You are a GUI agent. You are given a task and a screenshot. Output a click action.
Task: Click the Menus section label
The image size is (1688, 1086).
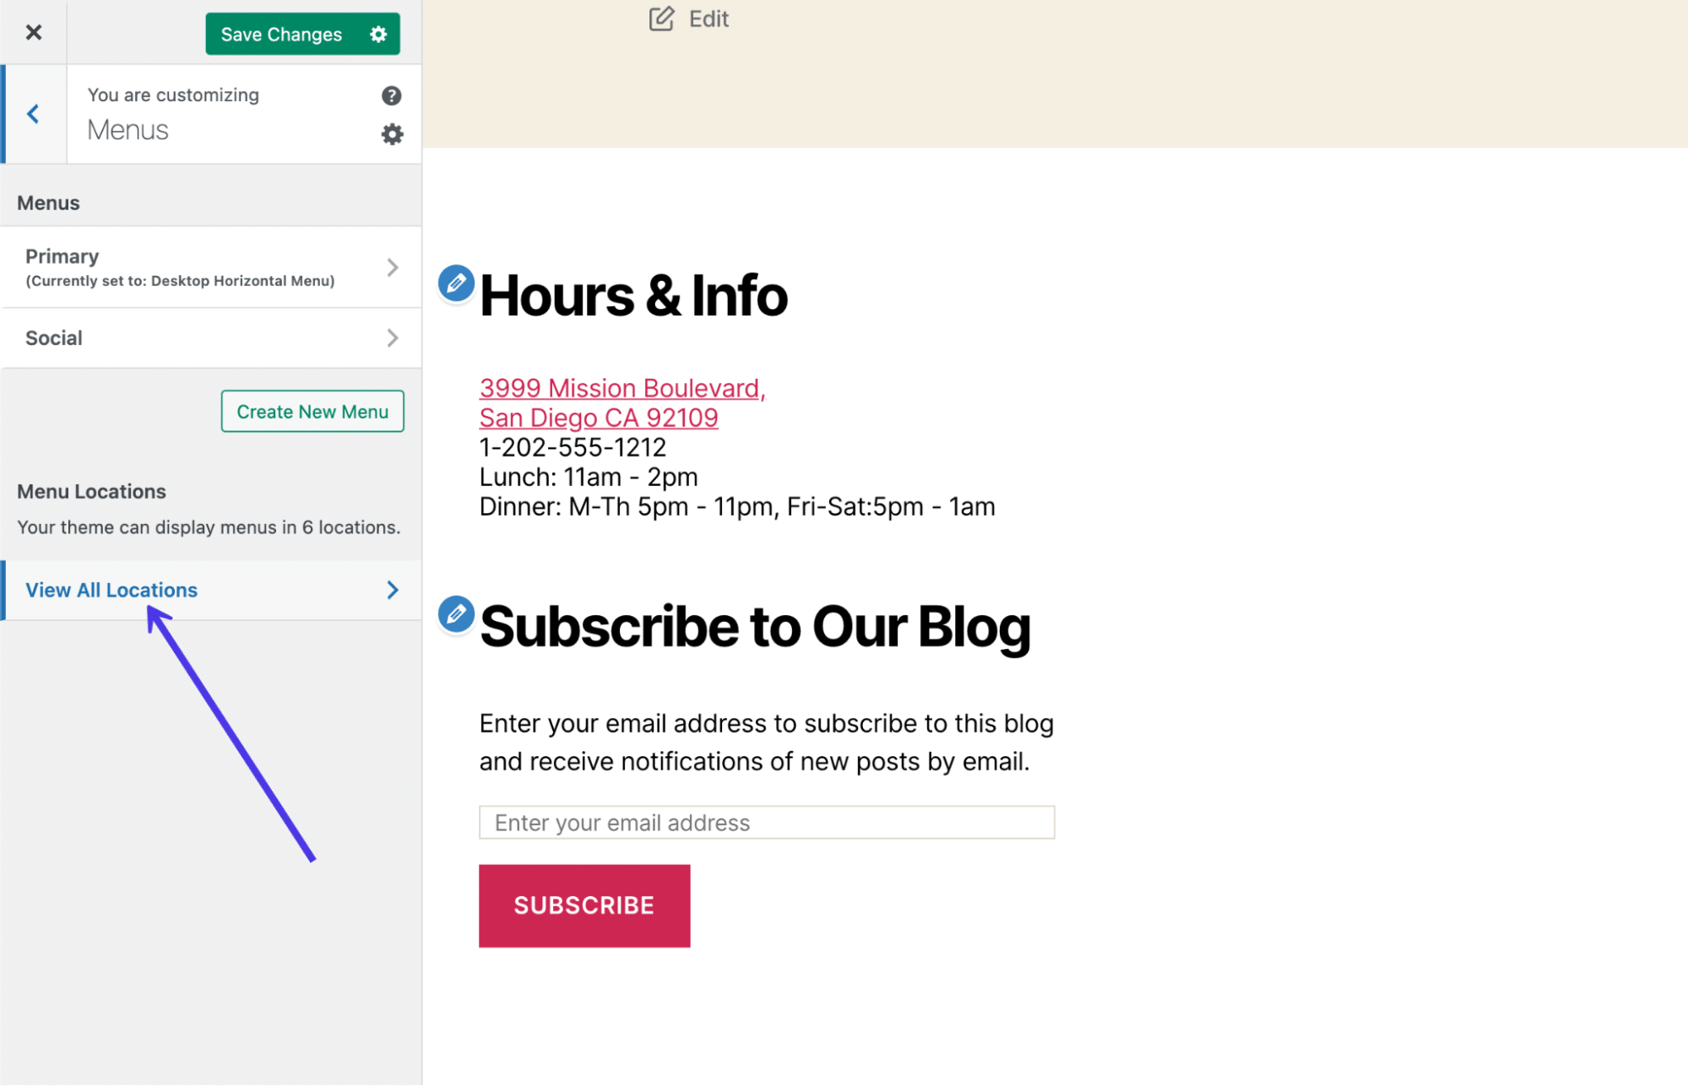(48, 202)
